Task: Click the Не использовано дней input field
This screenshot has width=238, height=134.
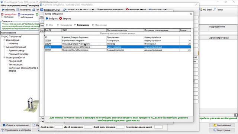Action: [x=158, y=127]
